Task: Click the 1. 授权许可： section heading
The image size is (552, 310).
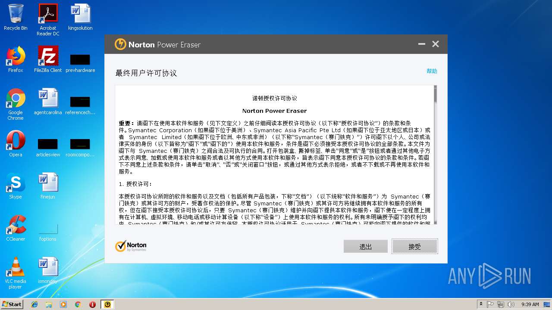Action: click(135, 184)
